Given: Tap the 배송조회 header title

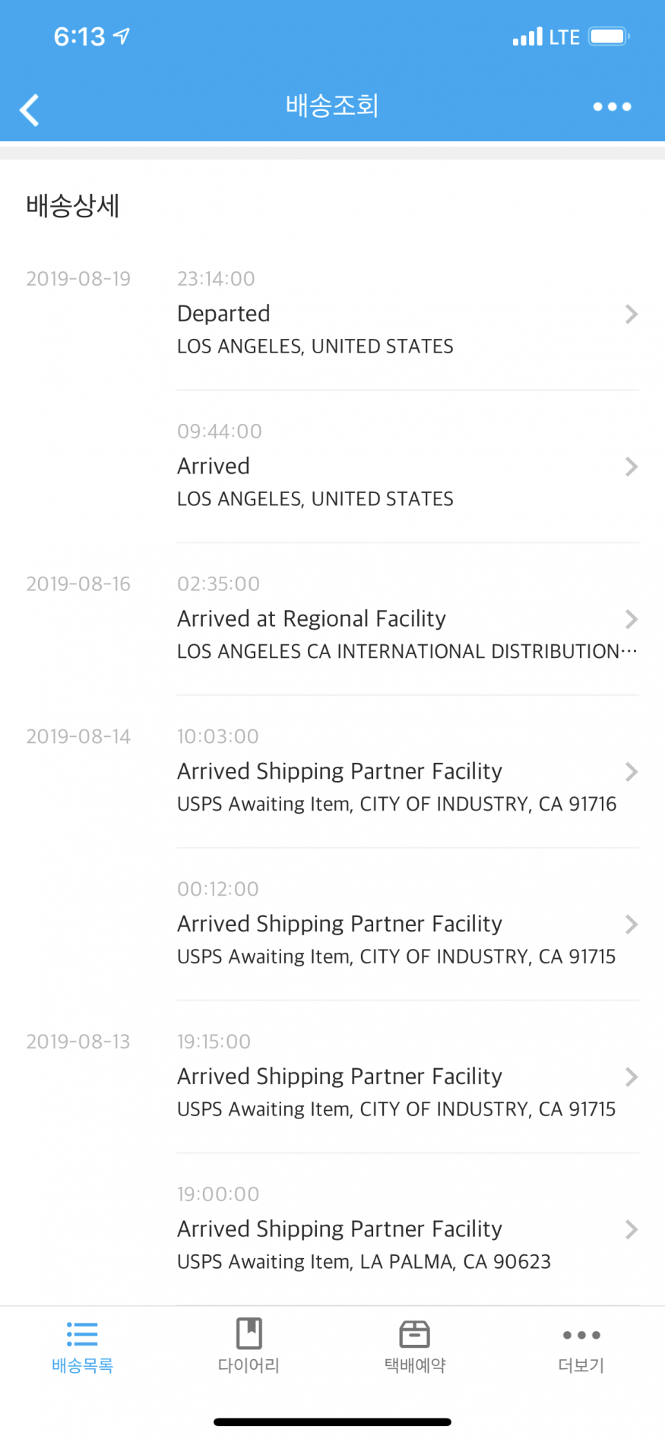Looking at the screenshot, I should pyautogui.click(x=332, y=106).
